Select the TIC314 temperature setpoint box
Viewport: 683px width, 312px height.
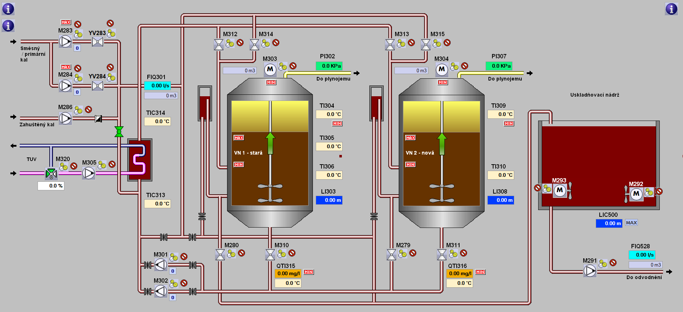click(x=157, y=122)
